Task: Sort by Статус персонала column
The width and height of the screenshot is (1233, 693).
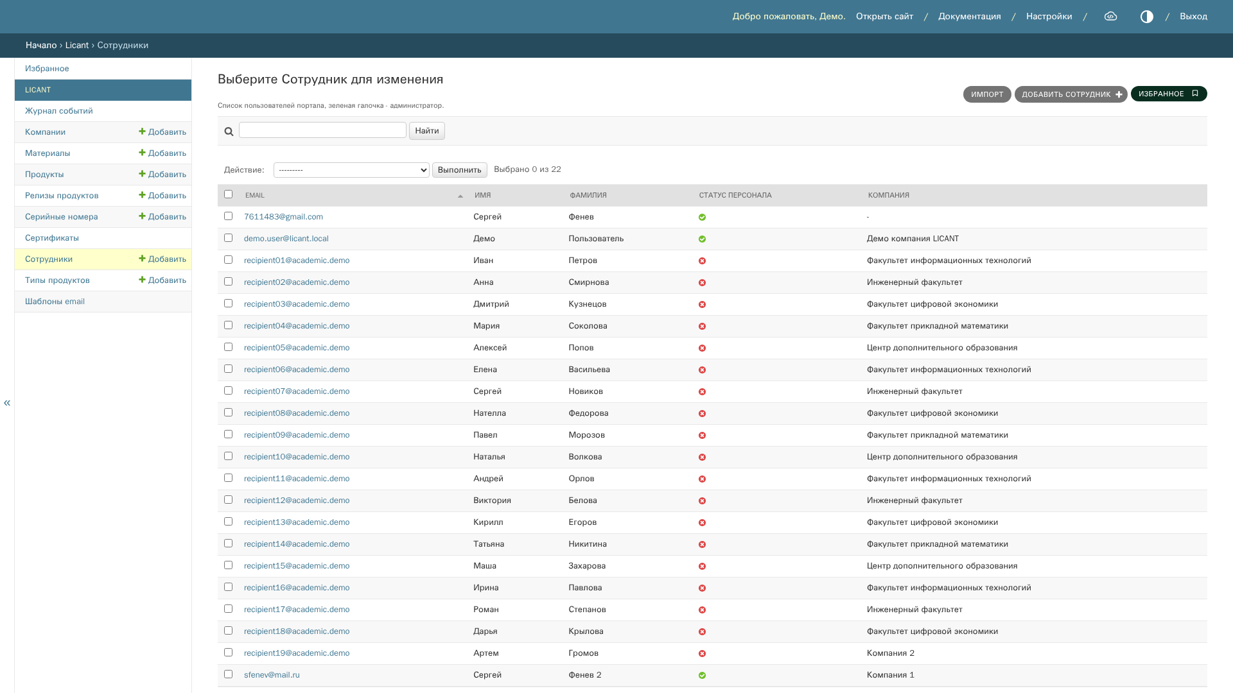Action: [x=735, y=196]
